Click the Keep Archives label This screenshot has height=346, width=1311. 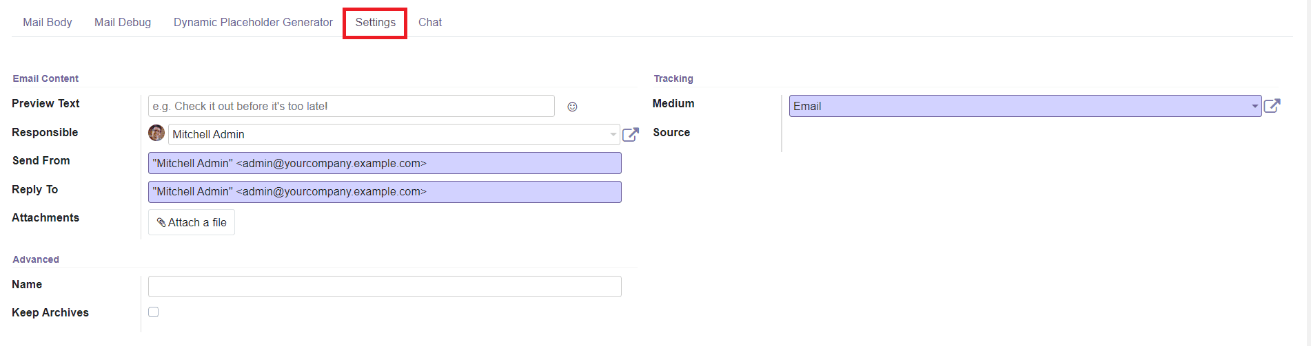click(x=50, y=312)
